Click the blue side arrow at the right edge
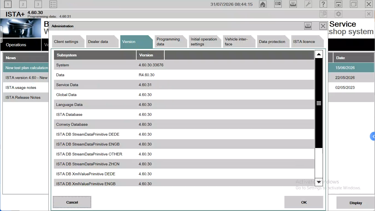375x211 pixels. tap(373, 136)
